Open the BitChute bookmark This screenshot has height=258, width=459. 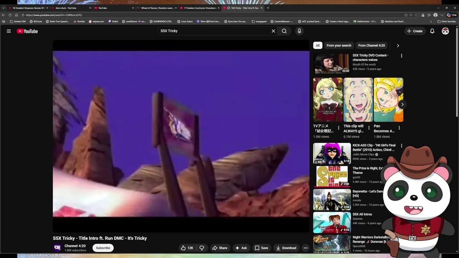pos(36,21)
